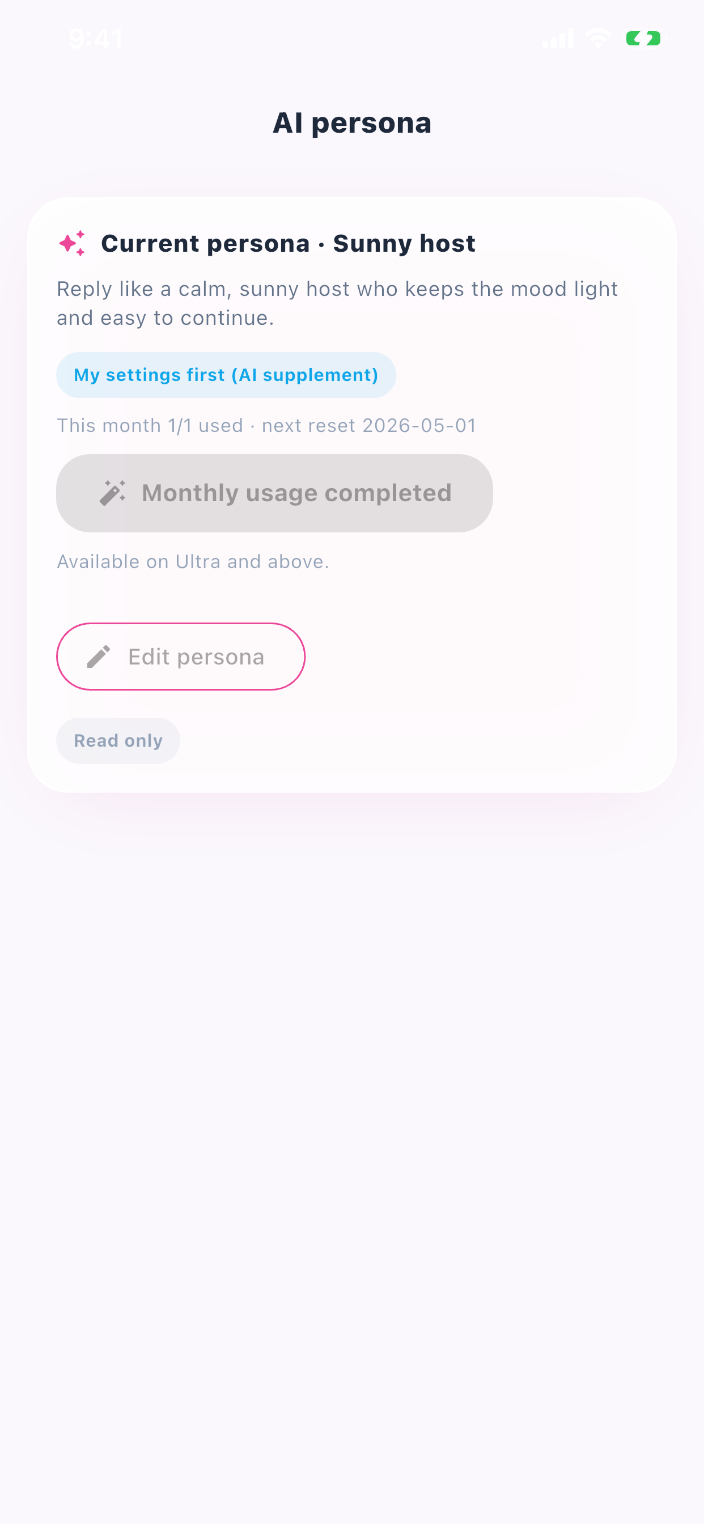
Task: Tap the 9:41 clock in the status bar
Action: click(95, 39)
